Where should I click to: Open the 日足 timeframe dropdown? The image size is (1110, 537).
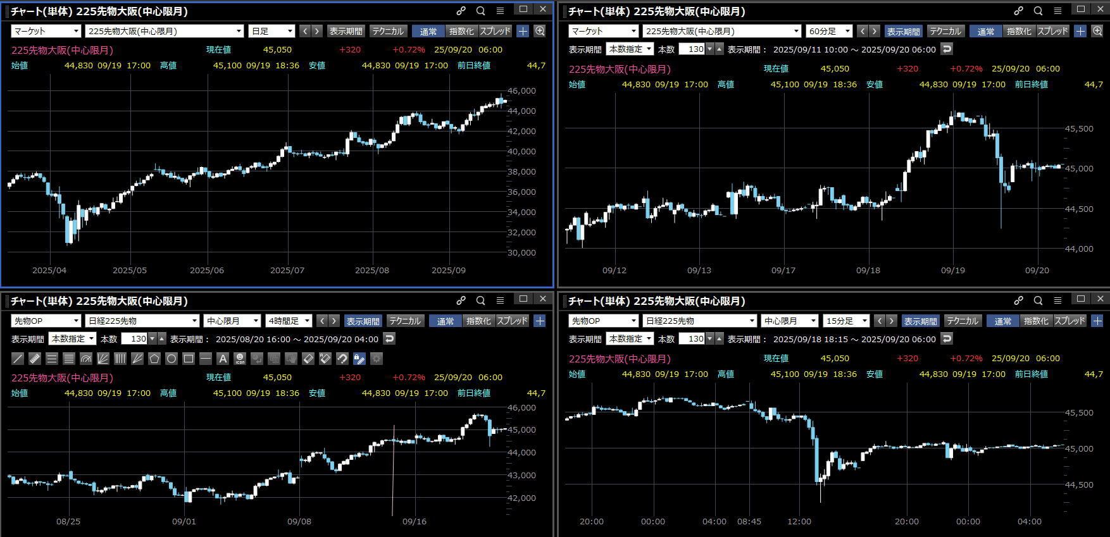pyautogui.click(x=272, y=31)
